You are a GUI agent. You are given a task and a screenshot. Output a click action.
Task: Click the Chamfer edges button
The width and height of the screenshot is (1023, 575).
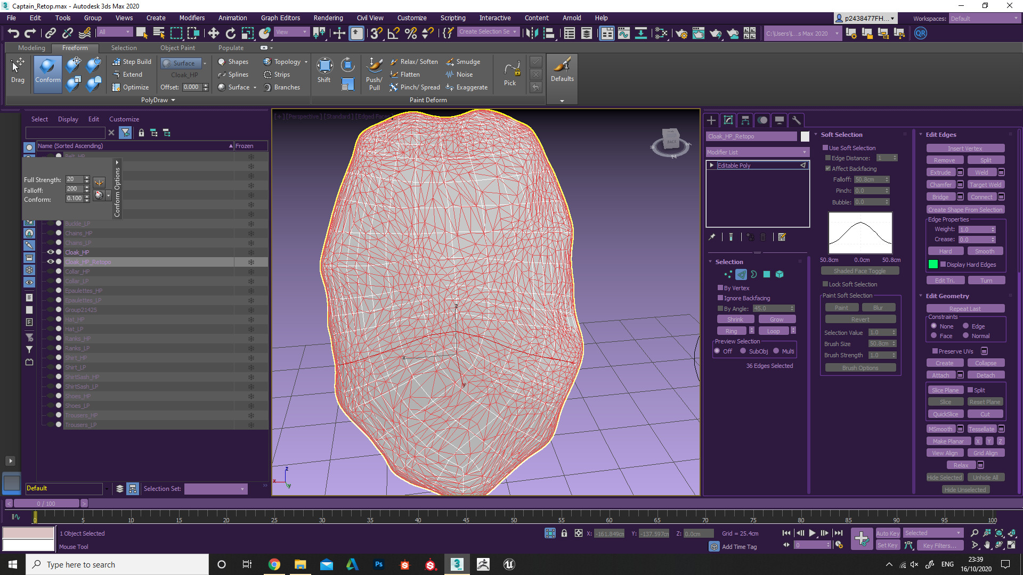[940, 185]
